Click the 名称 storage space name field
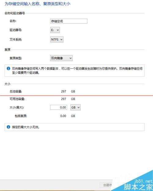The image size is (153, 191). 69,21
